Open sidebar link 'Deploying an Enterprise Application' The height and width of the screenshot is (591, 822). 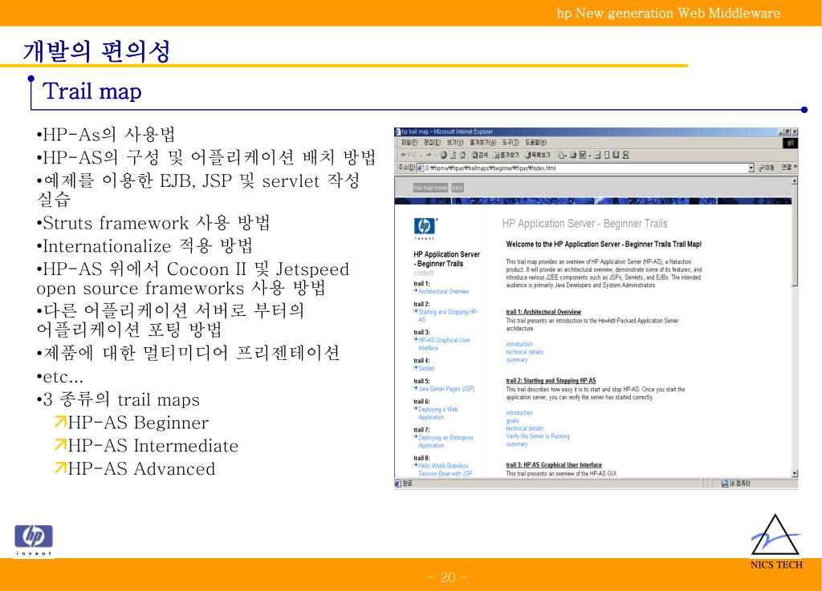(446, 441)
